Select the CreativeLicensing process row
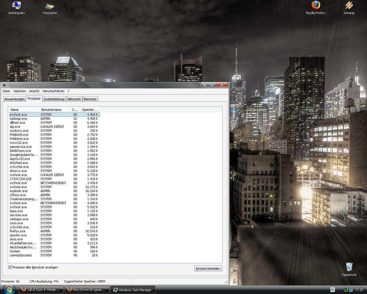Image resolution: width=367 pixels, height=294 pixels. (x=54, y=199)
